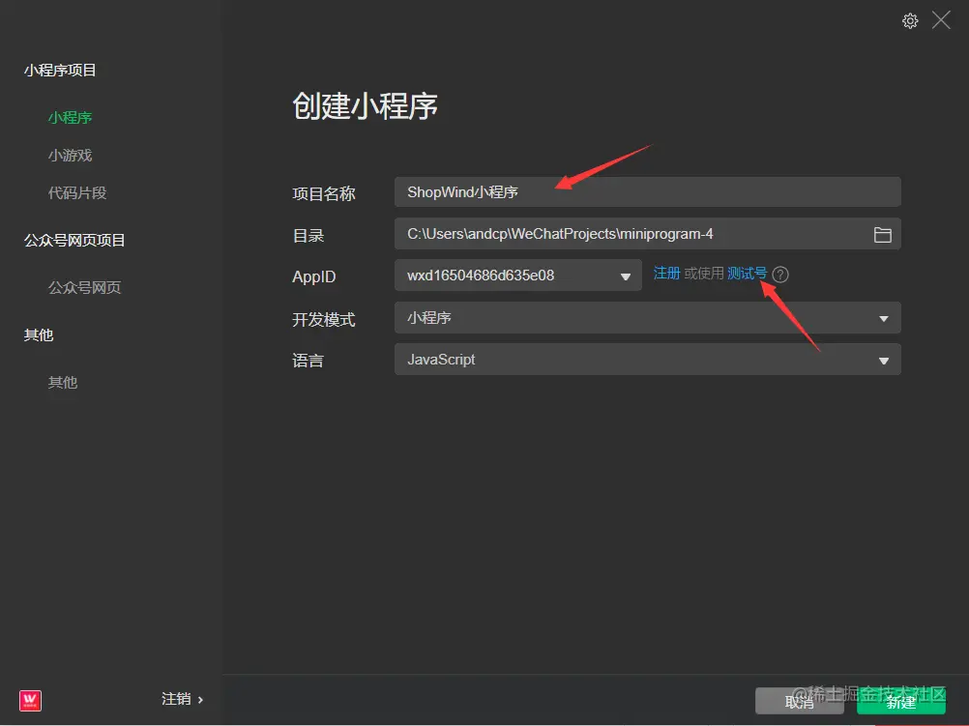
Task: Click the 小程序项目 section header
Action: pyautogui.click(x=60, y=71)
